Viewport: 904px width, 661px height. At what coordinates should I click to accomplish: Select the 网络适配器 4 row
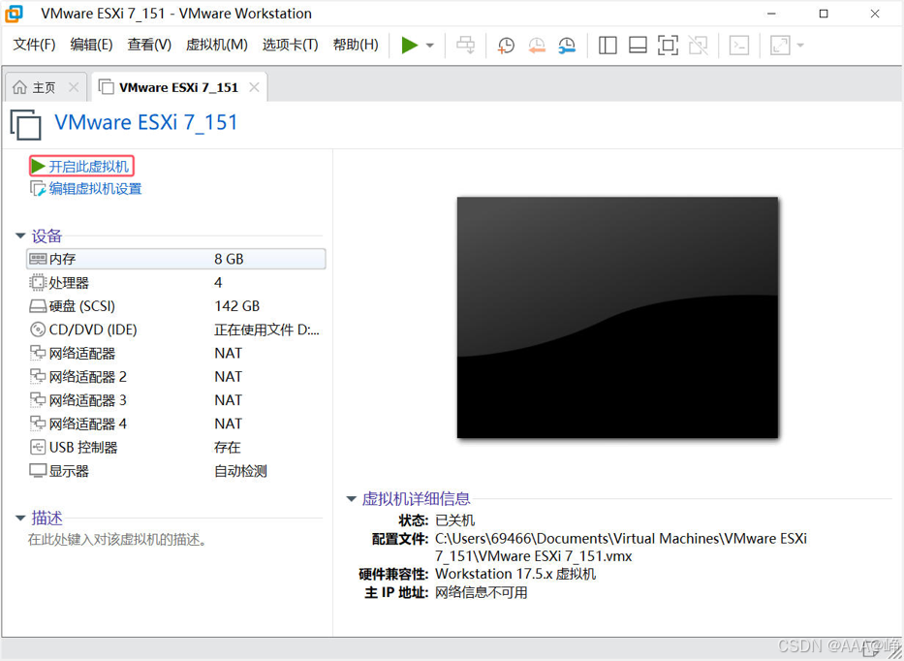175,424
